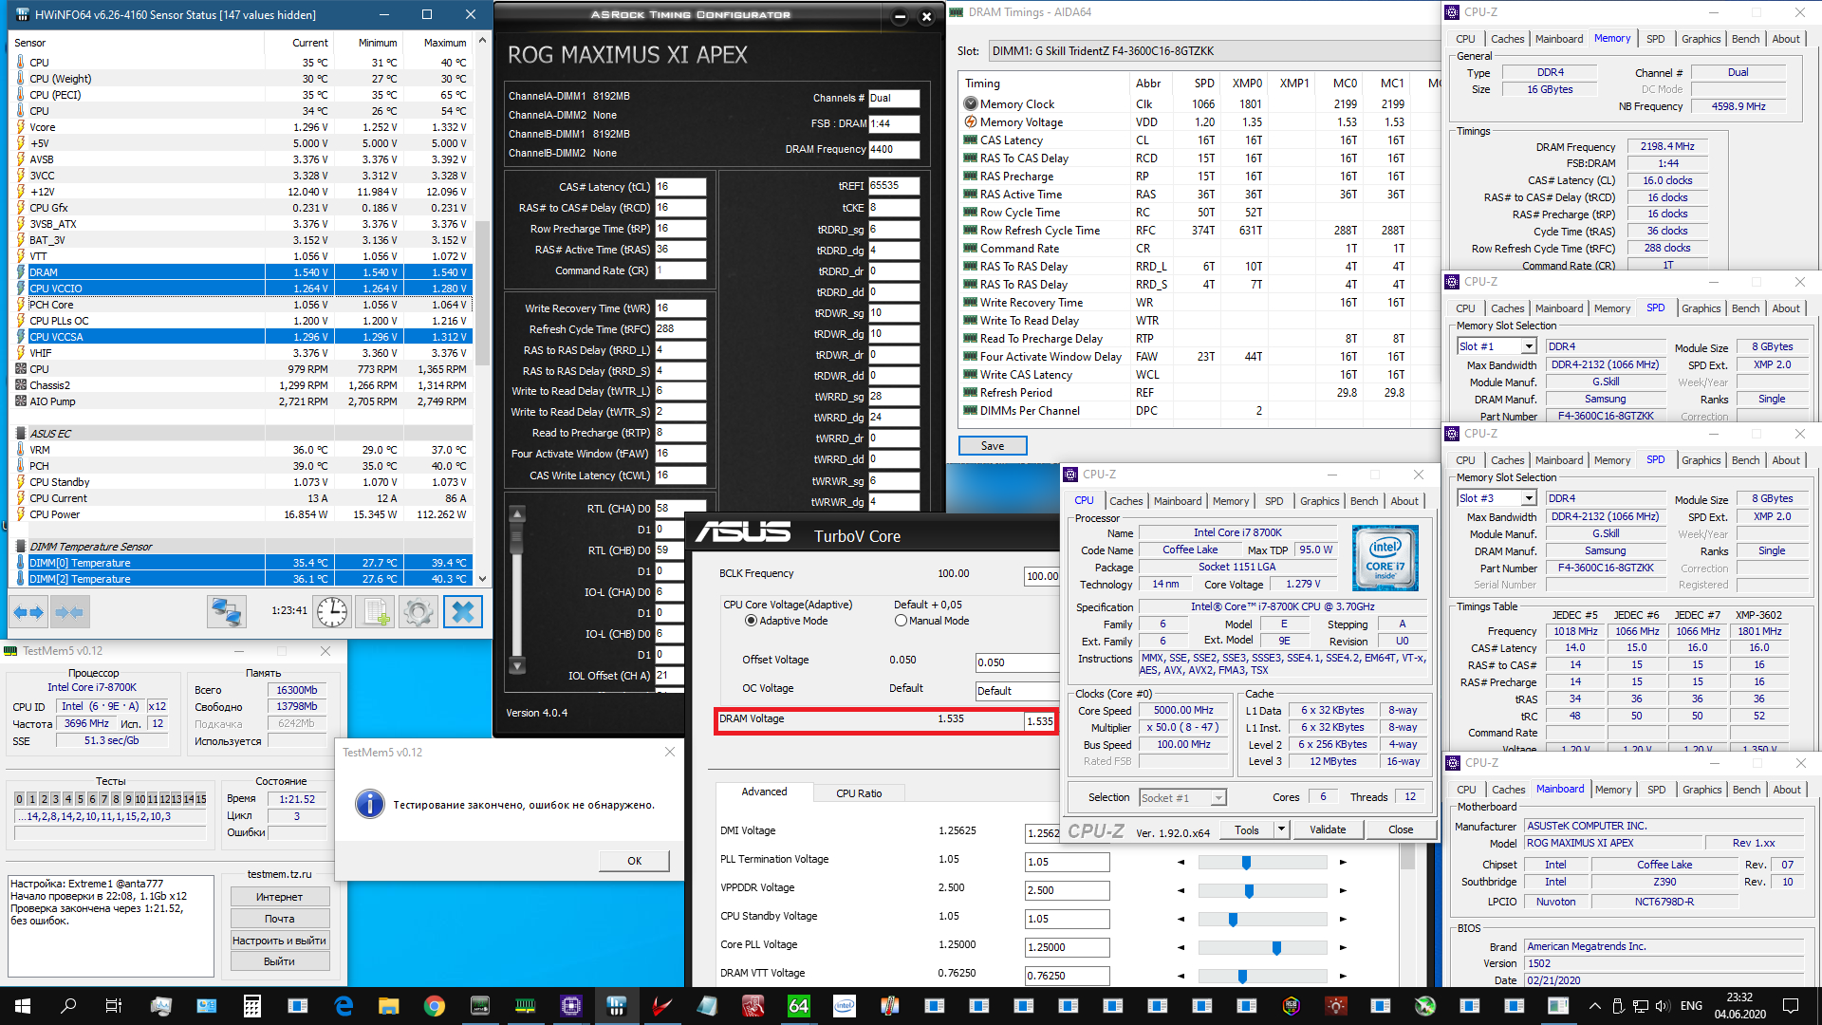Click Save in DRAM Timings window
The width and height of the screenshot is (1822, 1025).
pos(992,446)
